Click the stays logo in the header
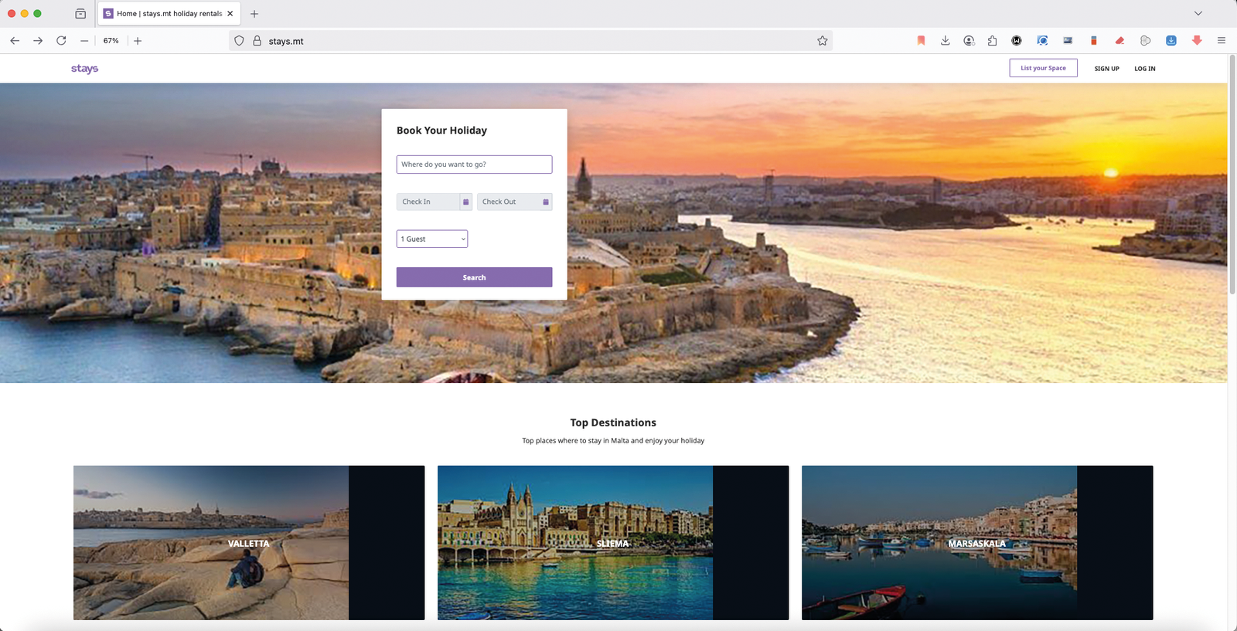This screenshot has height=631, width=1237. pos(84,69)
